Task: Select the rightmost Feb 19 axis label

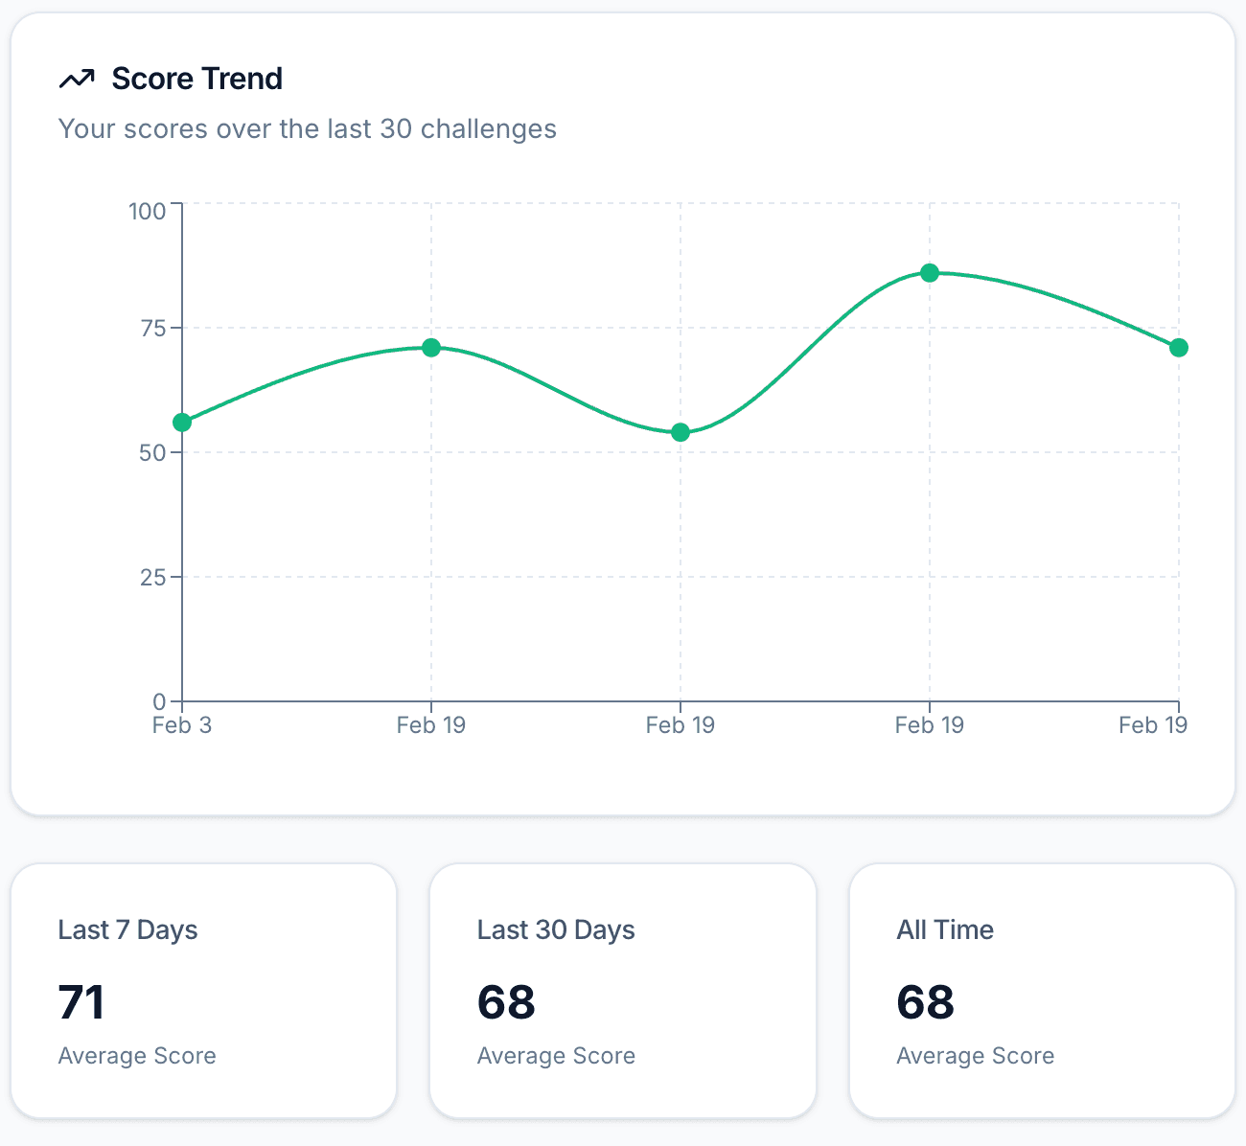Action: 1153,725
